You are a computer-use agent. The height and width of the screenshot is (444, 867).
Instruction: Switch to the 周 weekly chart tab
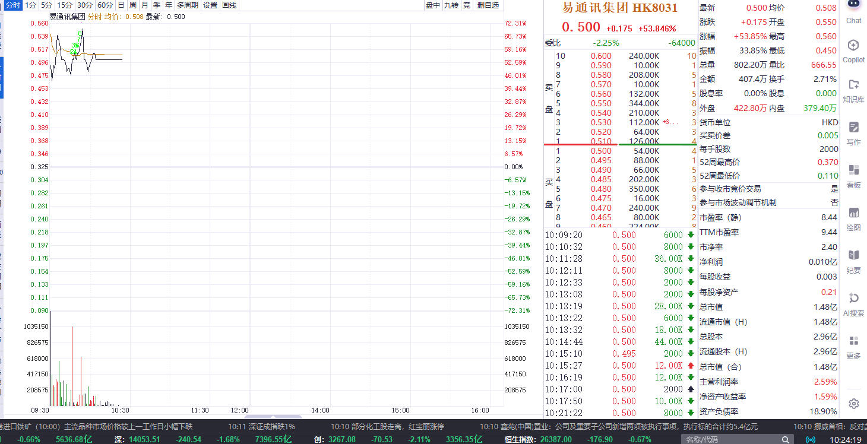pos(133,5)
